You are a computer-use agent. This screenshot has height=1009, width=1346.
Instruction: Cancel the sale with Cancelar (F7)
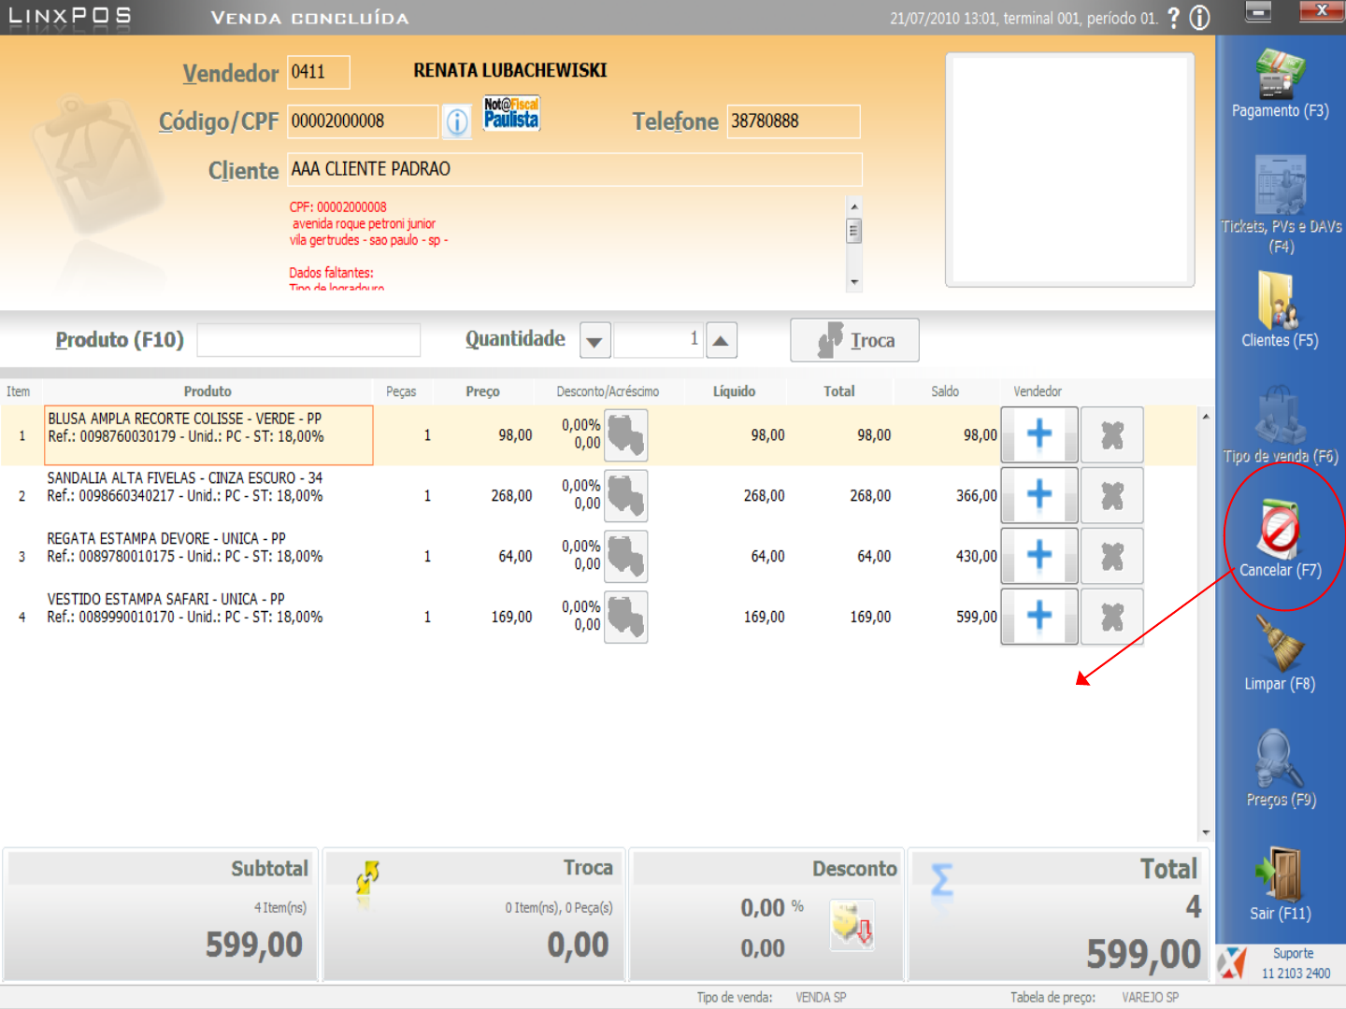coord(1280,540)
